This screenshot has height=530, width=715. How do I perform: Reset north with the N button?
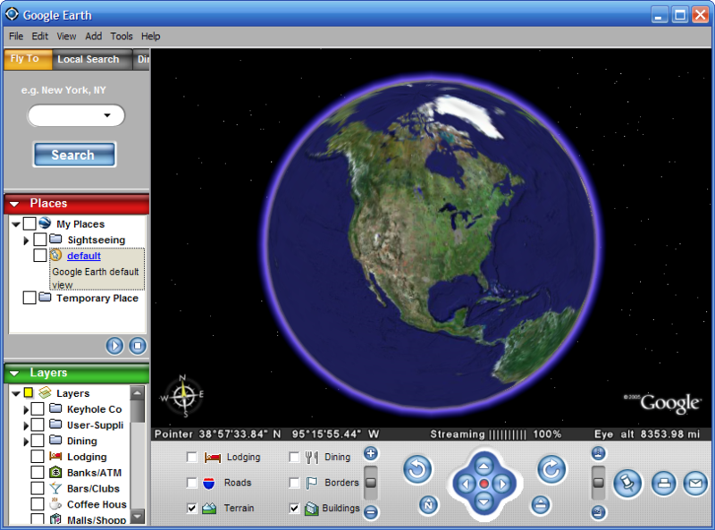click(428, 505)
